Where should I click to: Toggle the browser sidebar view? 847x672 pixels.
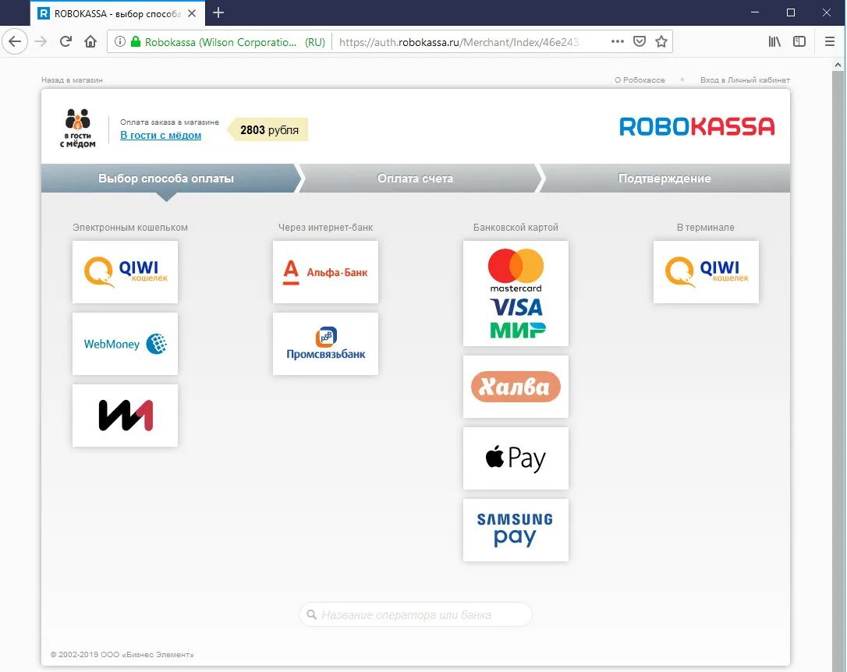pyautogui.click(x=799, y=41)
